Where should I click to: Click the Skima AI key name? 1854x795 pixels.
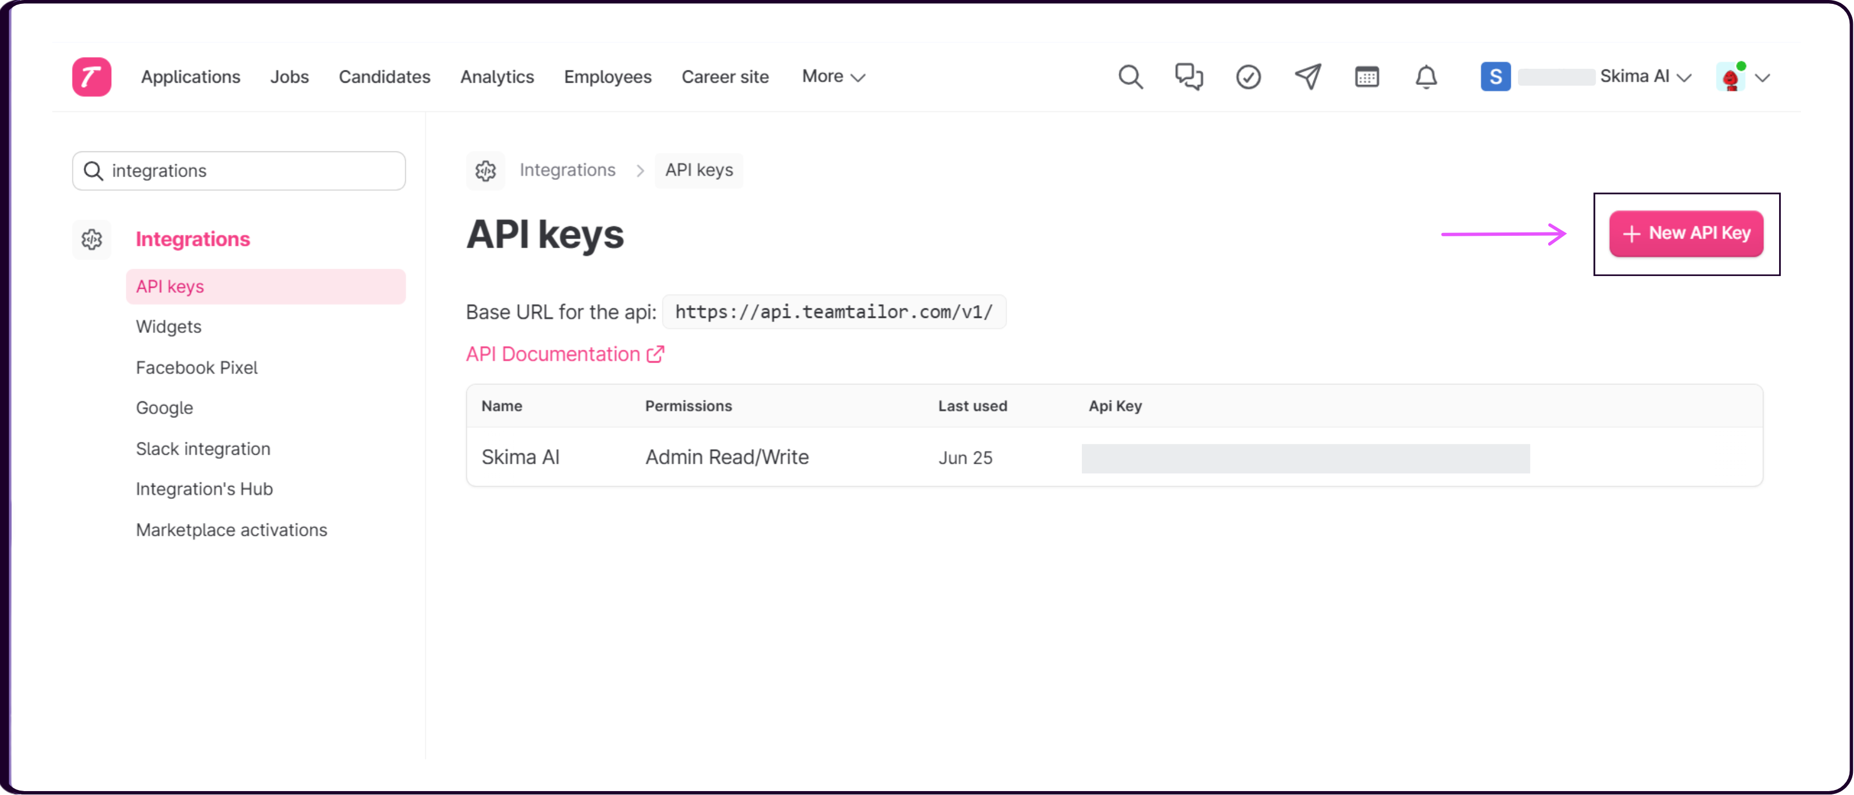coord(521,457)
